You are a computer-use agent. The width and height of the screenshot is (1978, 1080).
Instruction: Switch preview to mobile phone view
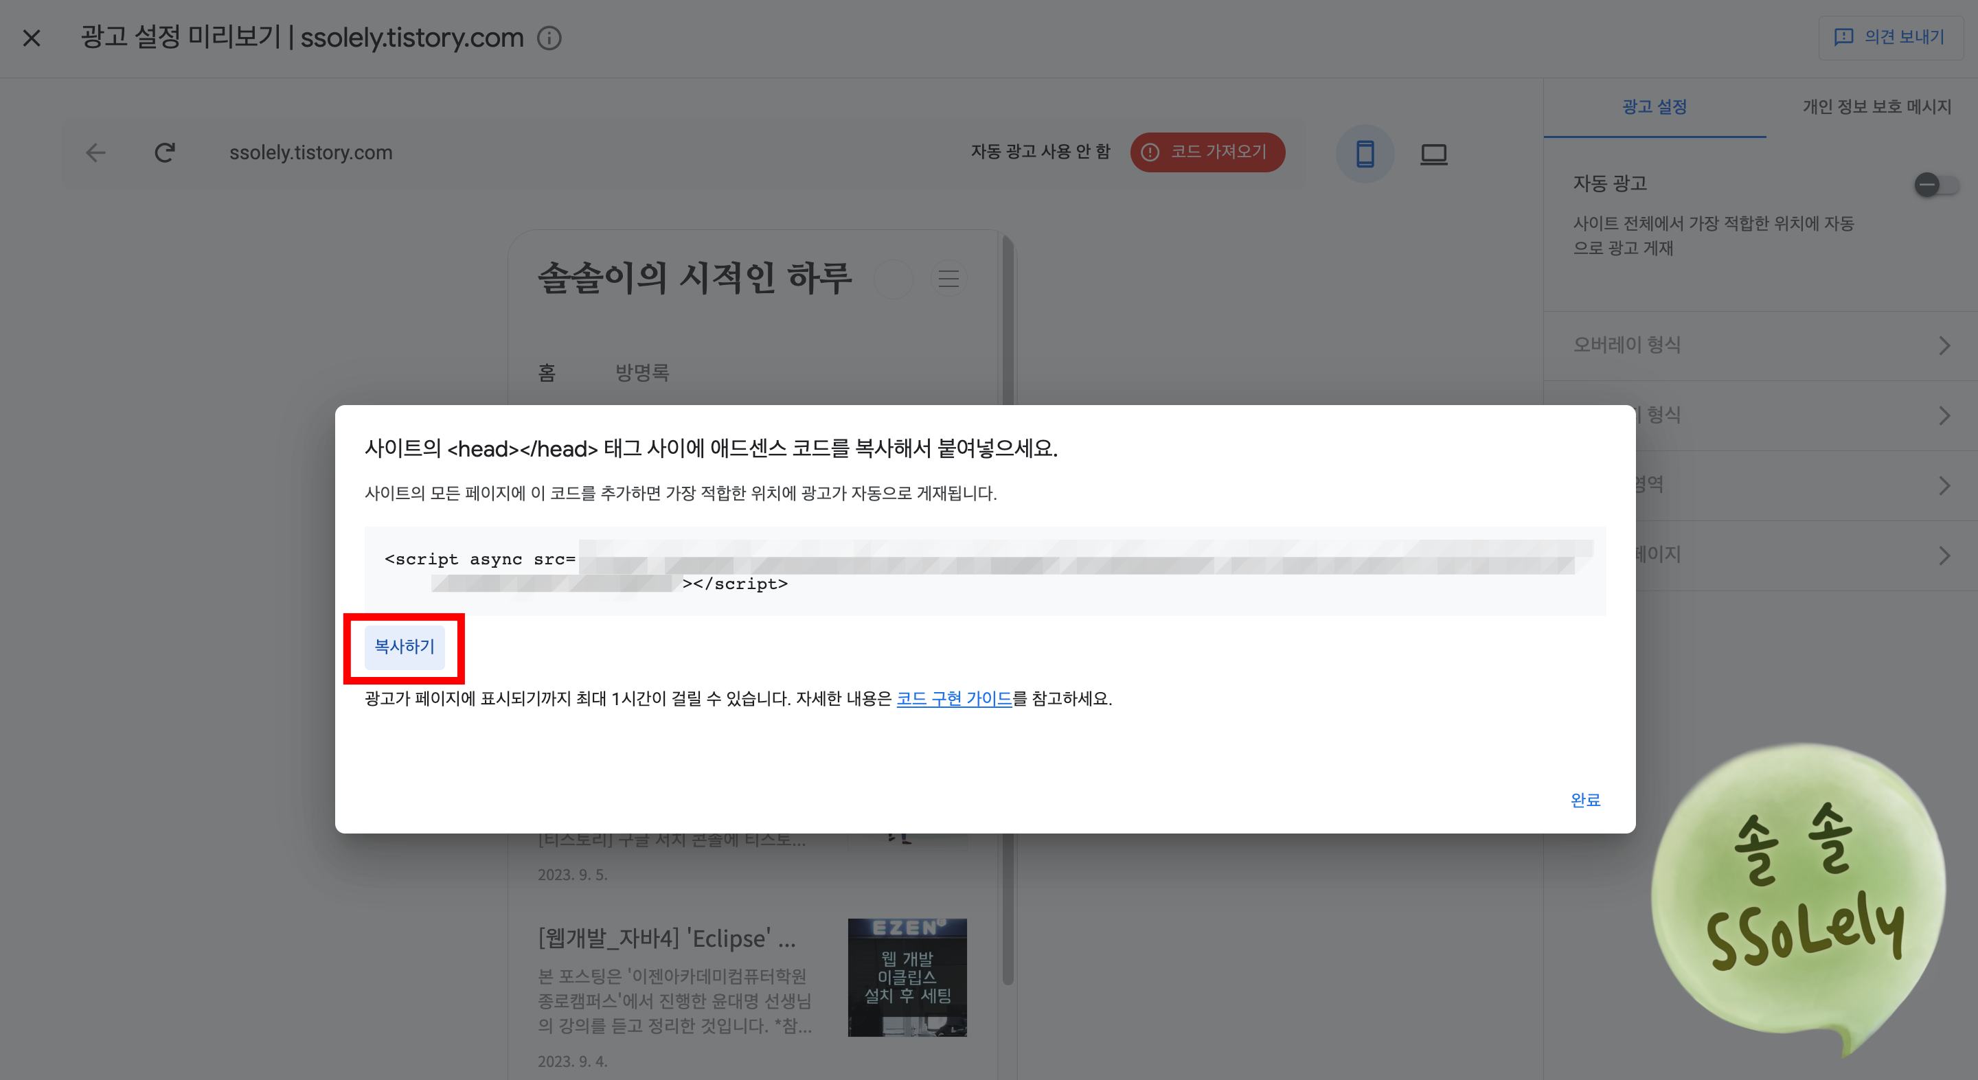point(1365,154)
